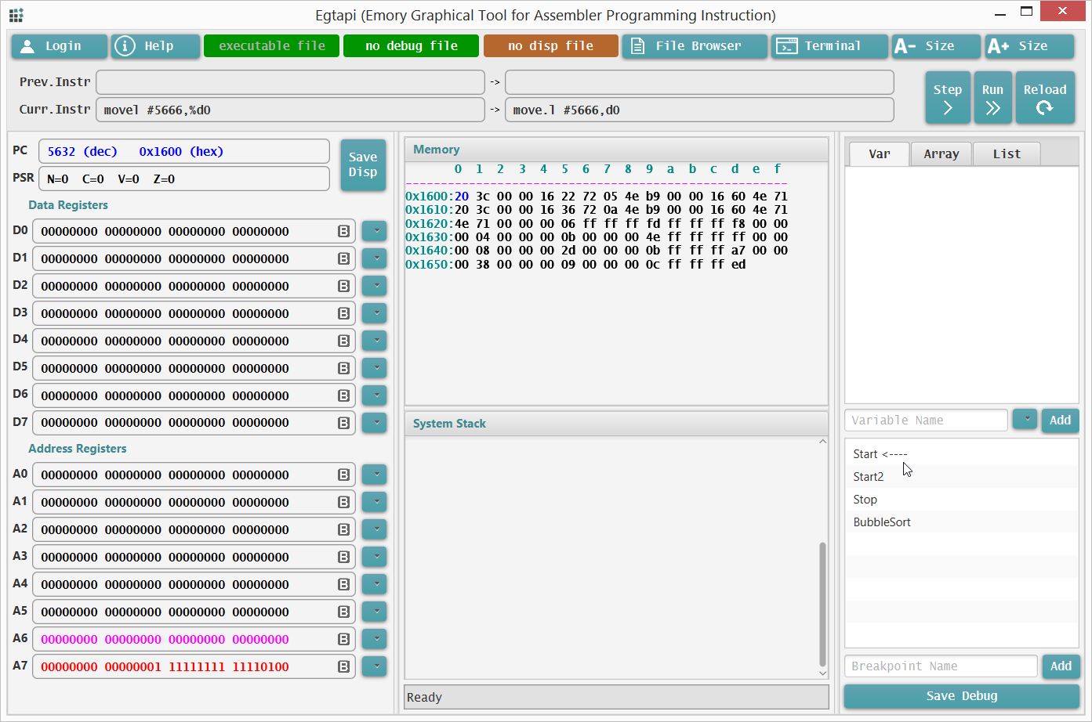This screenshot has height=722, width=1092.
Task: Open the D5 register format dropdown
Action: [375, 368]
